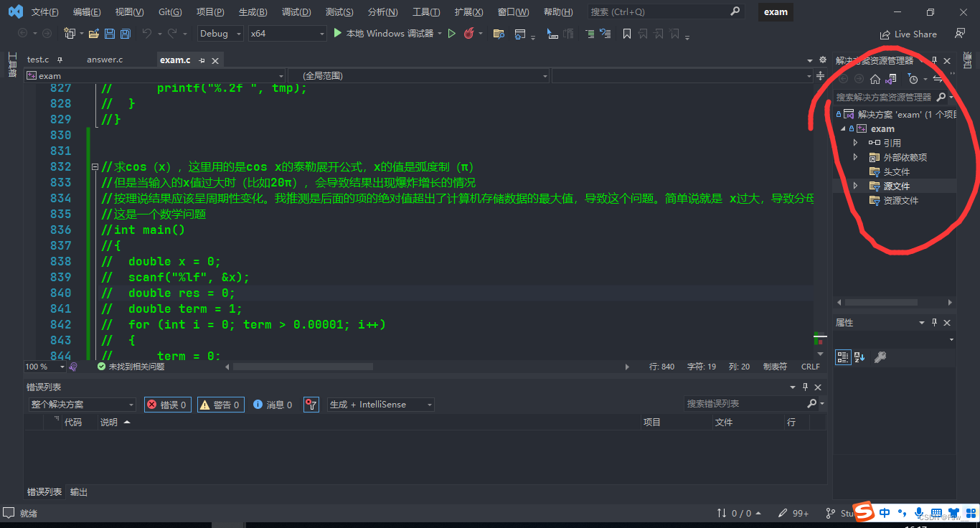Toggle the Warnings 0 filter button

click(x=221, y=405)
